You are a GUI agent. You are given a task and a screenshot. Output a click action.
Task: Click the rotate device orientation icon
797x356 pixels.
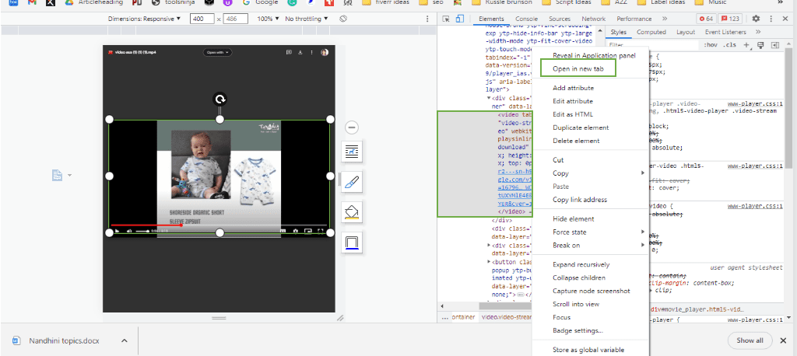(x=343, y=19)
